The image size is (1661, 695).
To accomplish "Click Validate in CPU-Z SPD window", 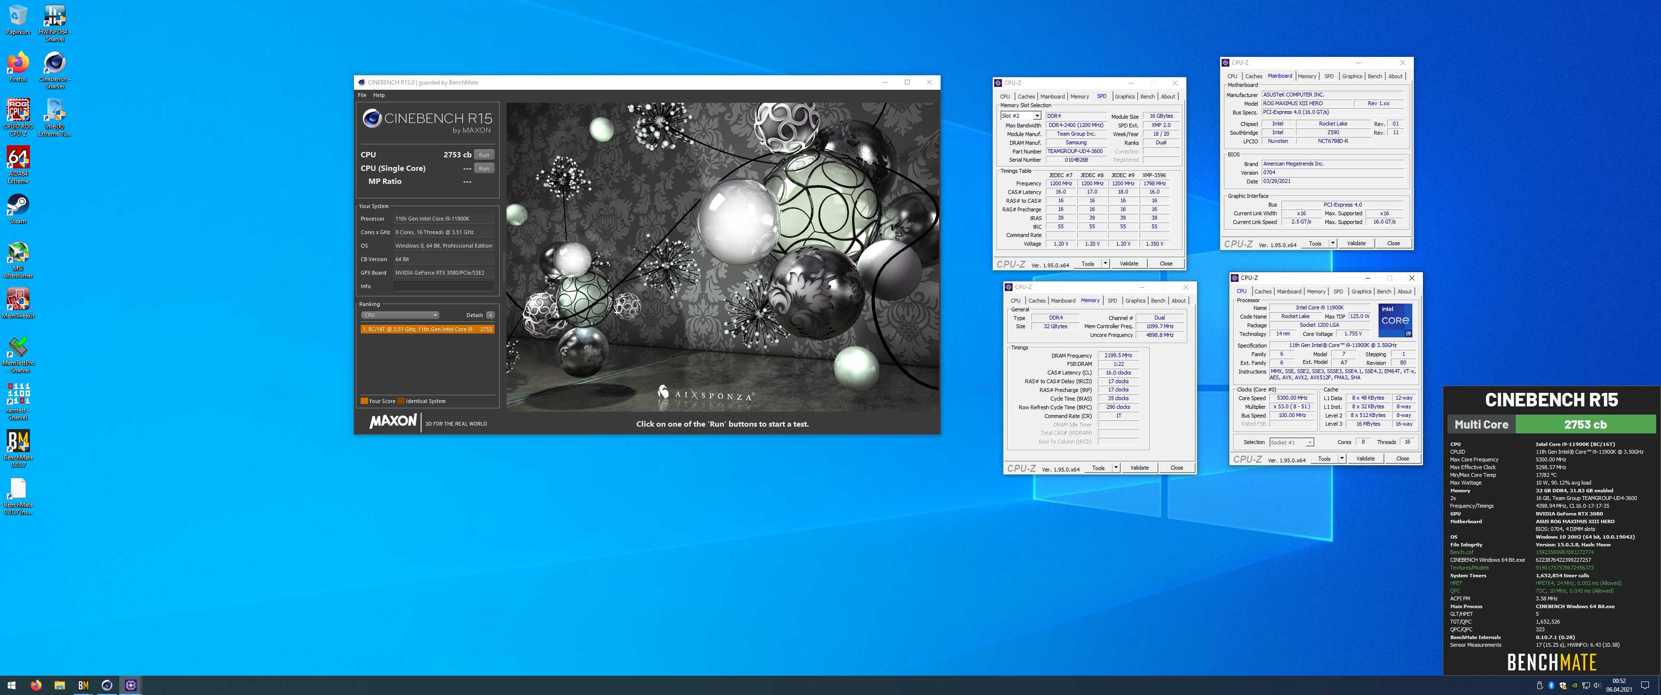I will click(1128, 263).
